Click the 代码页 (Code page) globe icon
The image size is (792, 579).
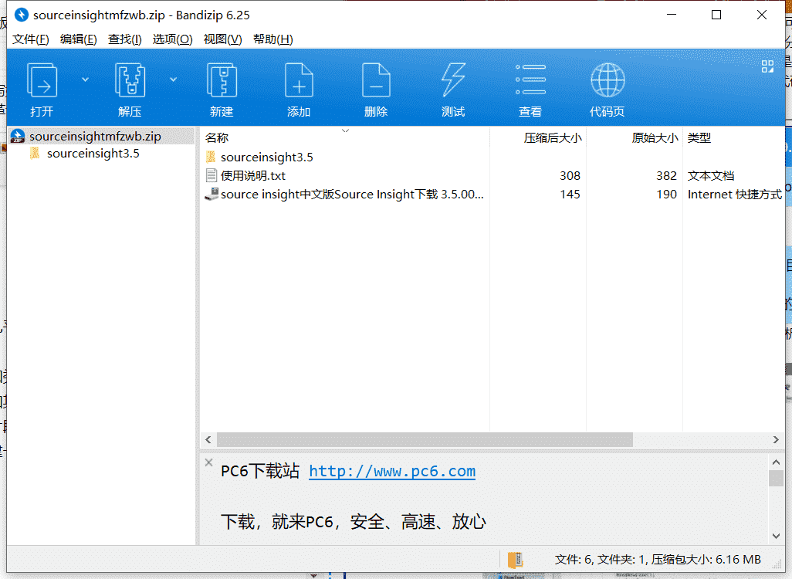[608, 80]
